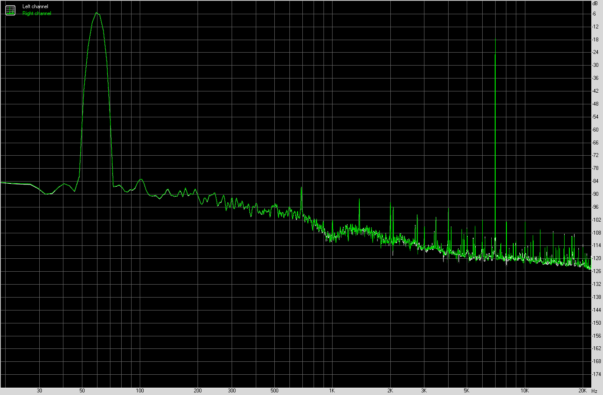Click the "-12" dB scale value

(x=596, y=27)
